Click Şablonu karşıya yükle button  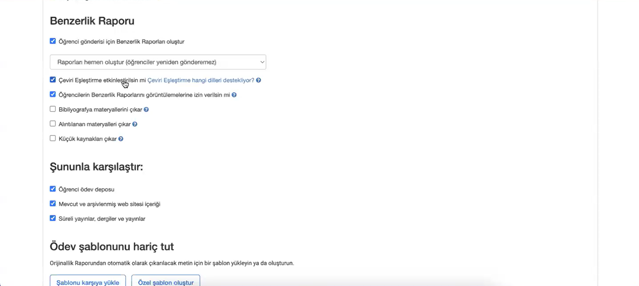(x=88, y=281)
